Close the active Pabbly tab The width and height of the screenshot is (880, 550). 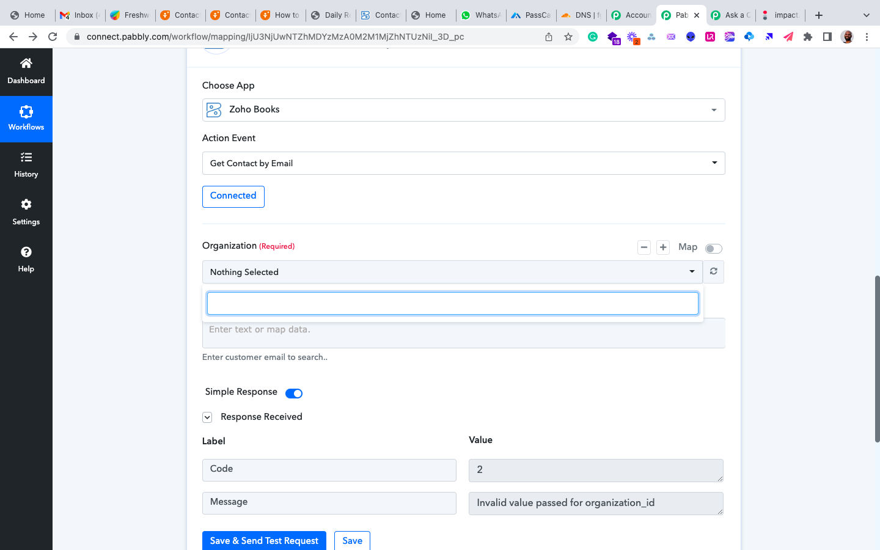[697, 15]
